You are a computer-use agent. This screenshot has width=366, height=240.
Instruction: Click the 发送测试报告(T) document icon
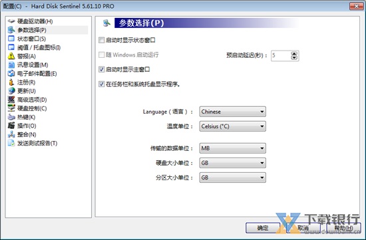click(11, 143)
